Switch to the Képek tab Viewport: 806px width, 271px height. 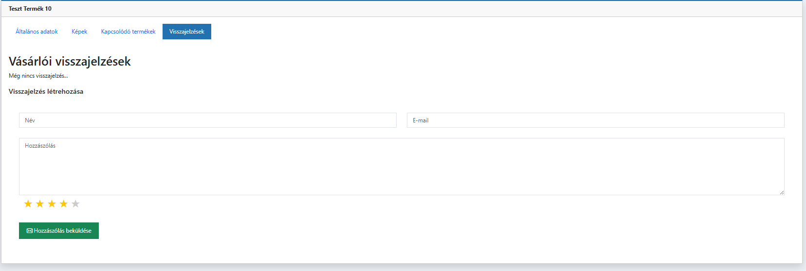(79, 32)
